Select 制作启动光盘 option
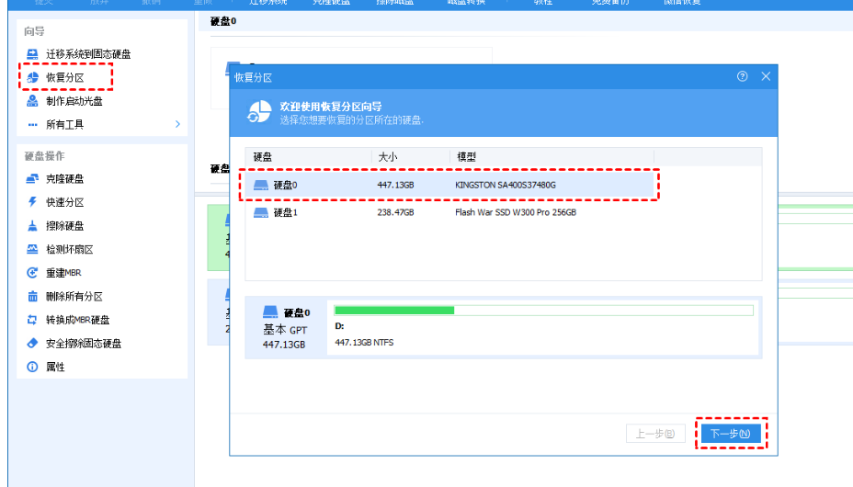This screenshot has width=853, height=487. pyautogui.click(x=74, y=101)
